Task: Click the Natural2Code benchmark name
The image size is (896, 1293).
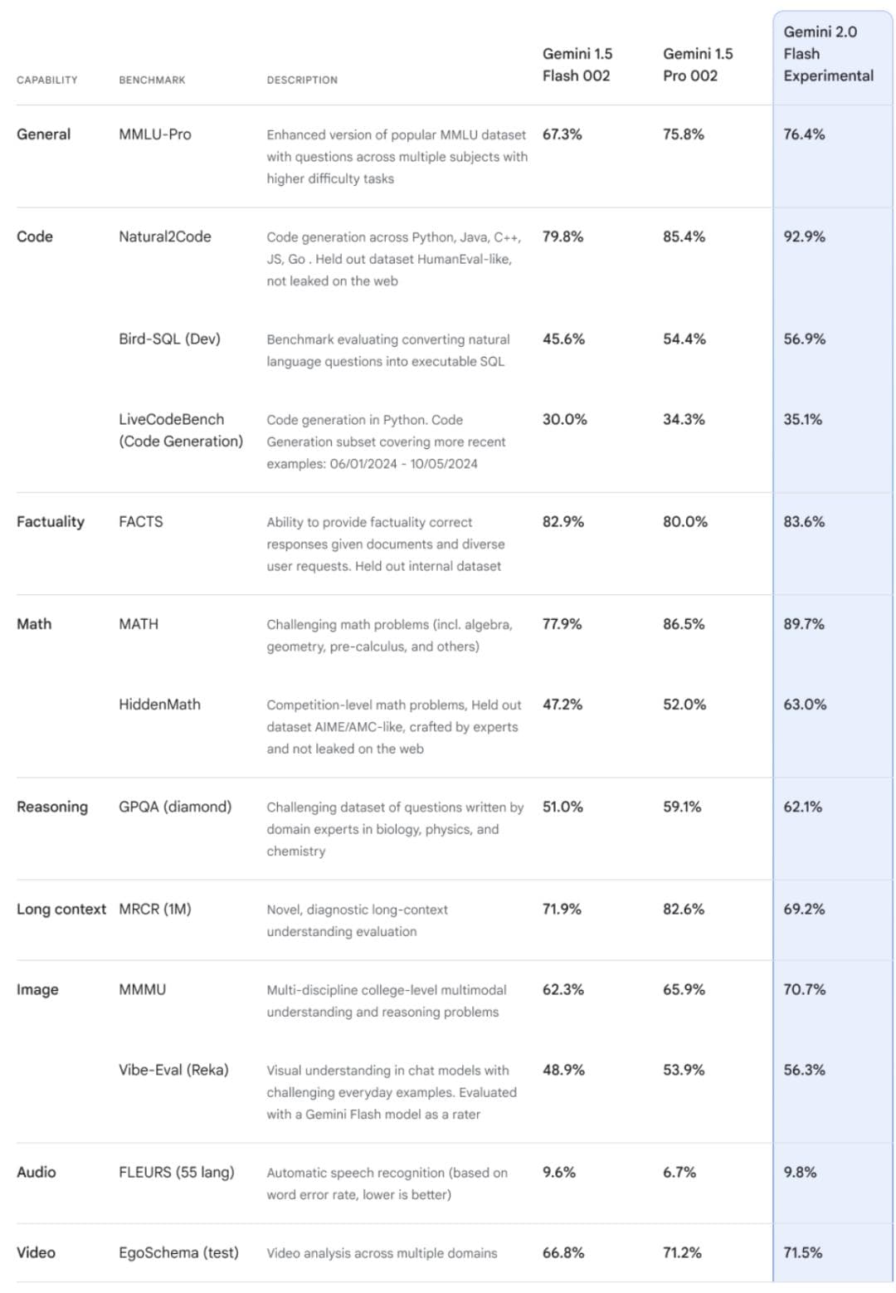Action: [x=165, y=237]
